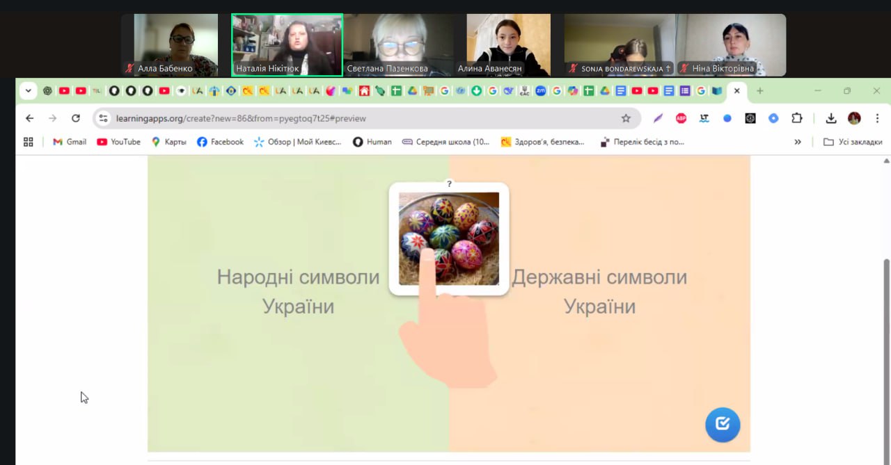Open the AdBlock Plus extension
The height and width of the screenshot is (465, 891).
681,118
